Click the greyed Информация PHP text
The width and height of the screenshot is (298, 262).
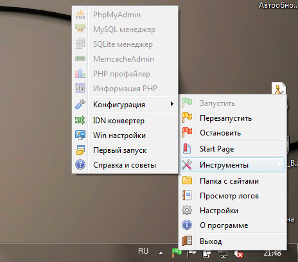tap(125, 89)
